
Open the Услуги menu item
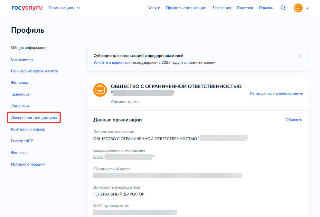154,8
